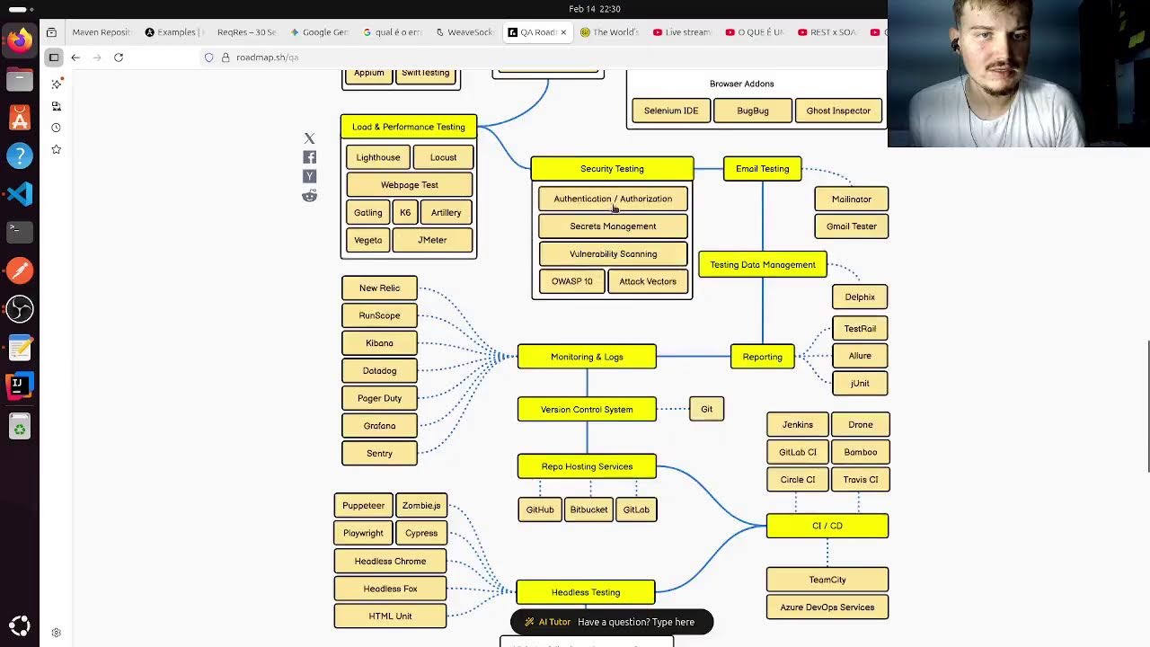Screen dimensions: 1150x647
Task: Switch to the WeaveSocks tab
Action: pos(464,32)
